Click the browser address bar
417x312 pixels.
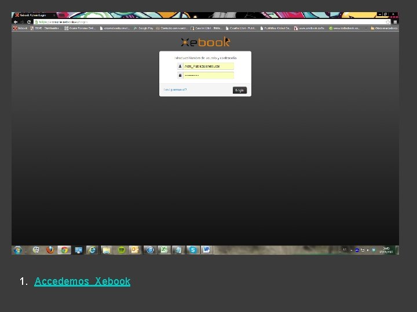coord(210,22)
